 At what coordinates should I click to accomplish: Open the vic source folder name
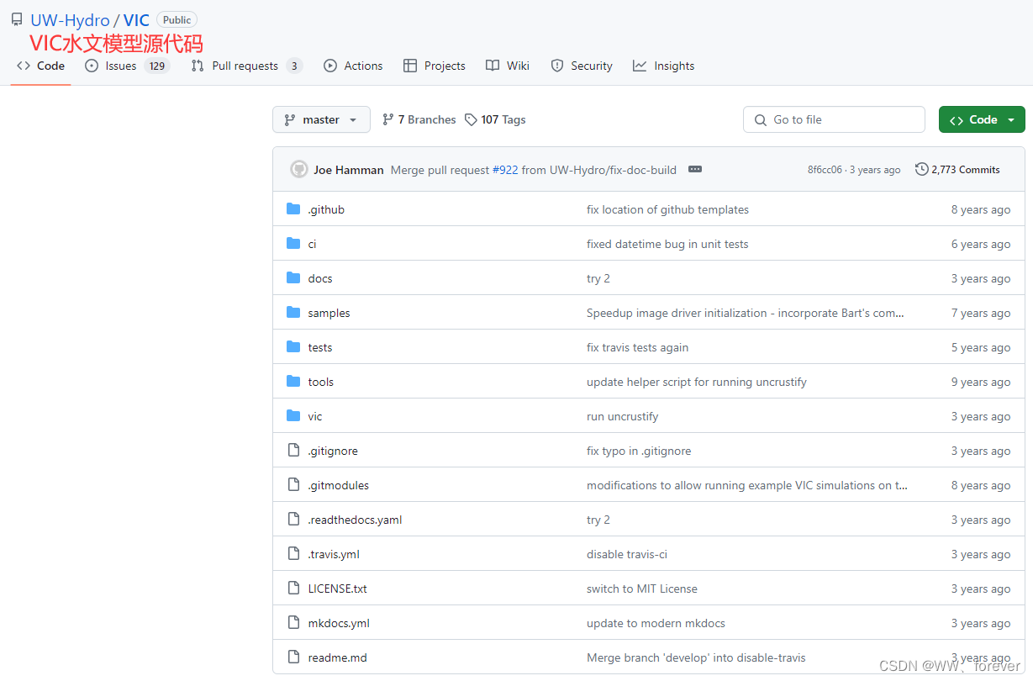click(x=315, y=416)
